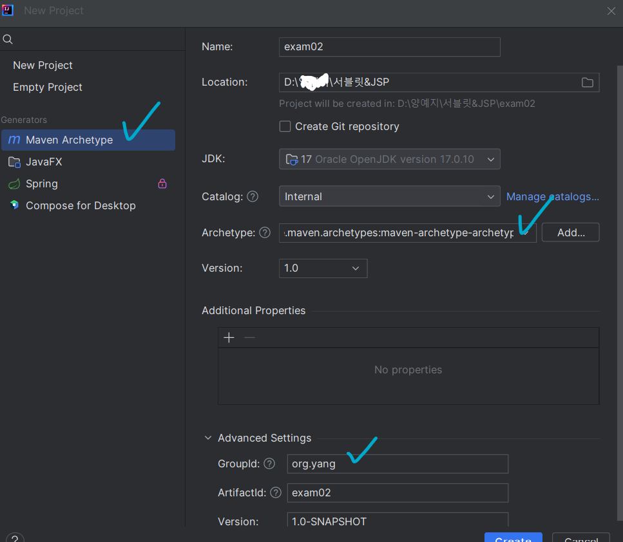Open Manage catalogs link

[552, 196]
